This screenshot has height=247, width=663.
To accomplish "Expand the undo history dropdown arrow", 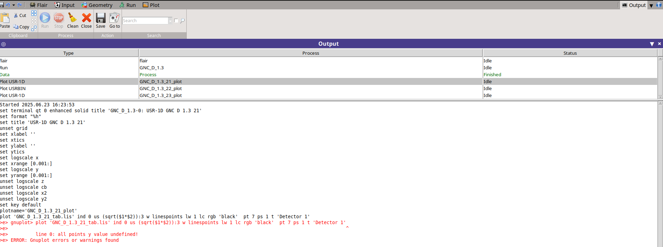I will (x=14, y=5).
